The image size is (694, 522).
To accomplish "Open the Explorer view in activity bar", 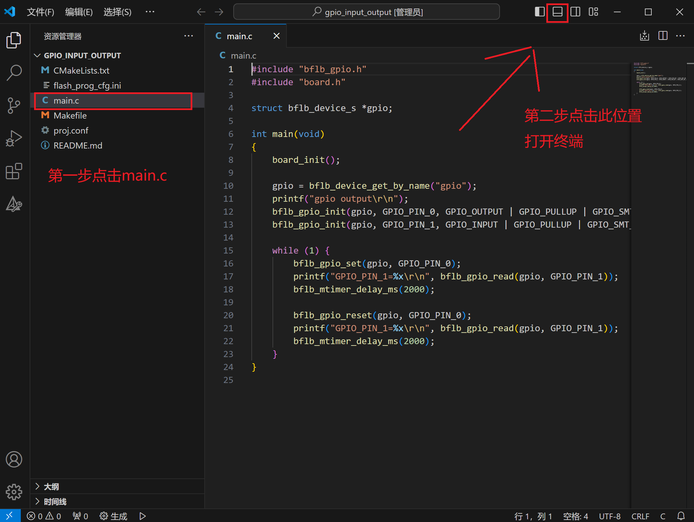I will pos(14,40).
